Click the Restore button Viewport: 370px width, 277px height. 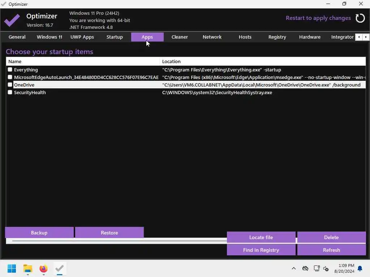[x=109, y=233]
